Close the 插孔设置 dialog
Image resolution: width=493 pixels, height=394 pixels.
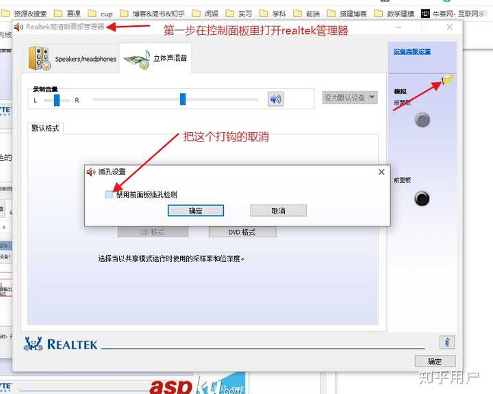pos(381,172)
